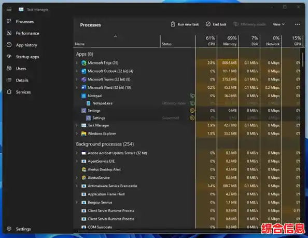Go to the Startup apps page

27,57
